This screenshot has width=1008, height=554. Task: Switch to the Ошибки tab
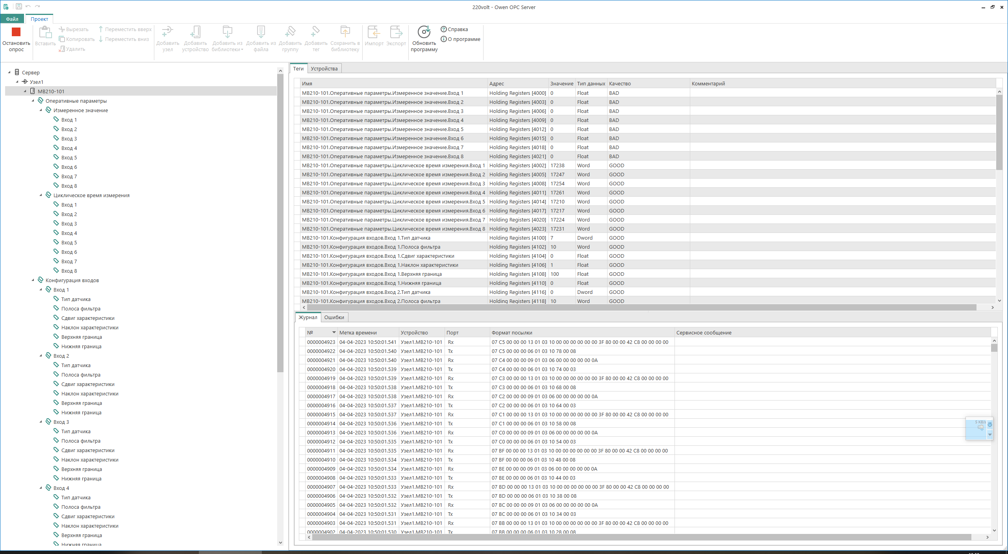coord(334,317)
